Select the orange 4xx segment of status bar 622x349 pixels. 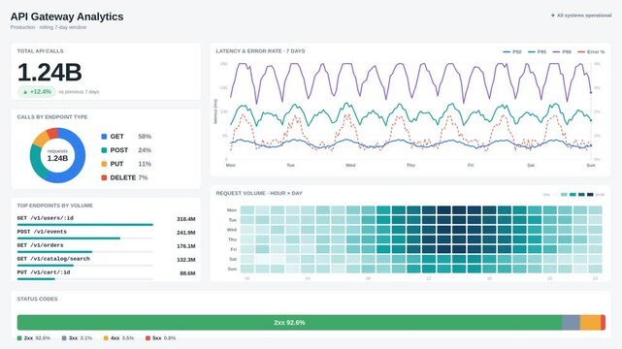pyautogui.click(x=591, y=323)
